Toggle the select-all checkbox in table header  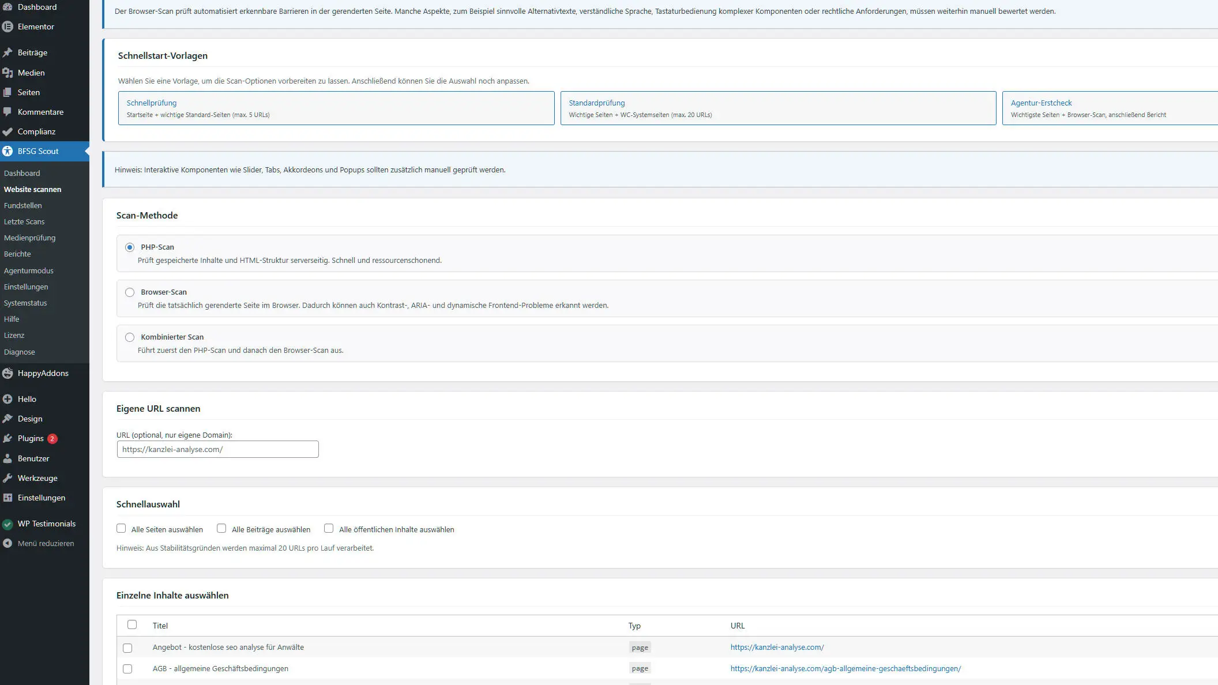tap(132, 624)
